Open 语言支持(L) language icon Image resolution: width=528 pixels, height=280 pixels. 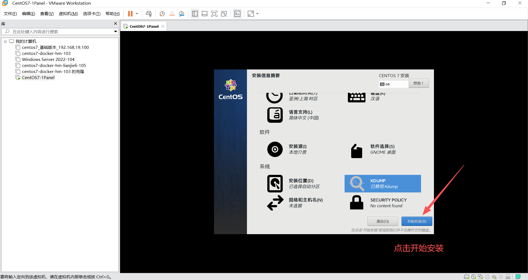(x=275, y=115)
